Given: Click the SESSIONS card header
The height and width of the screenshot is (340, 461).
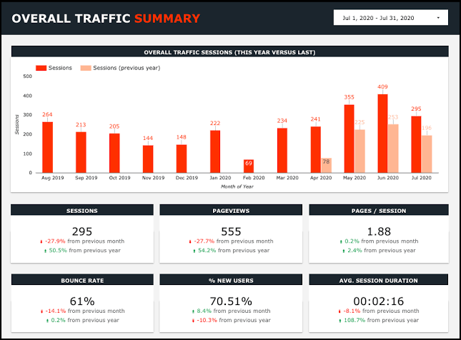Looking at the screenshot, I should click(82, 210).
